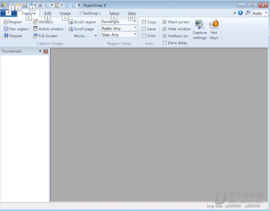Viewport: 270px width, 211px height.
Task: Close the Thumbnails panel with red X
Action: [x=45, y=51]
